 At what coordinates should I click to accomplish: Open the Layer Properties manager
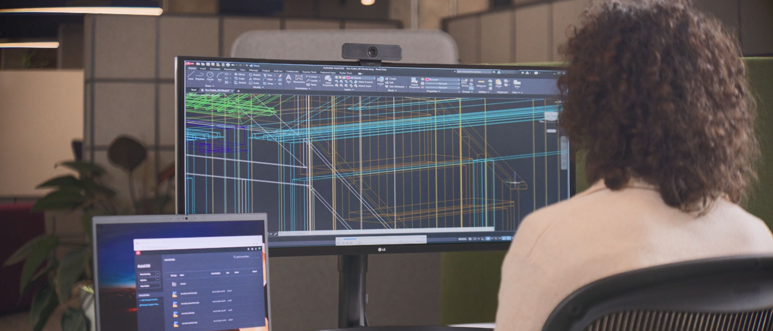(328, 80)
